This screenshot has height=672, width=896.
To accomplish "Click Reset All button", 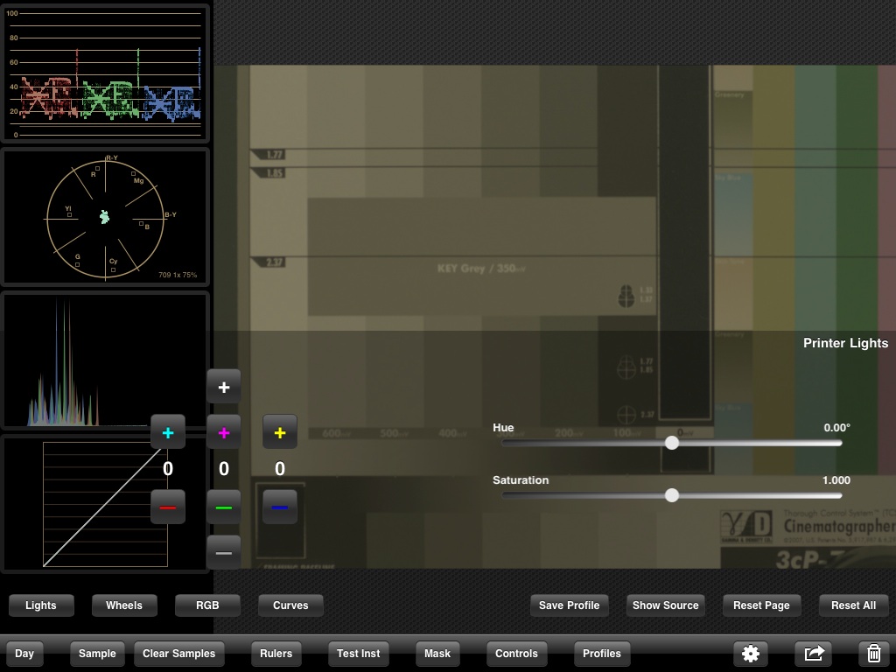I will [x=854, y=605].
